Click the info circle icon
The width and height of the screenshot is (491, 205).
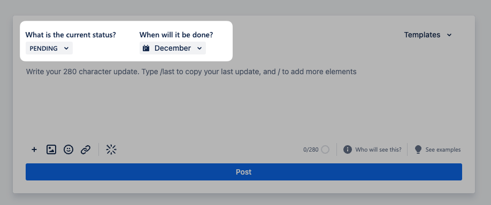click(347, 149)
